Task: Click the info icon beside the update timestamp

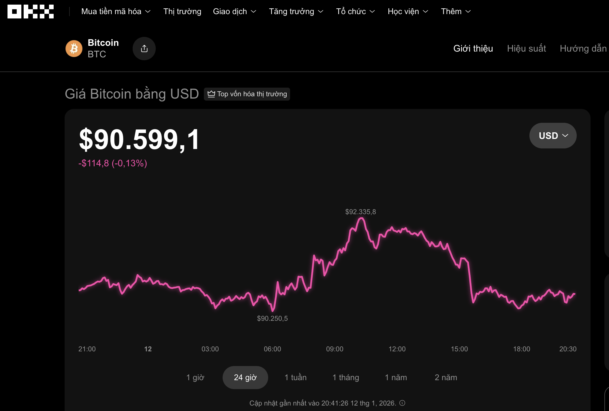Action: (x=403, y=404)
